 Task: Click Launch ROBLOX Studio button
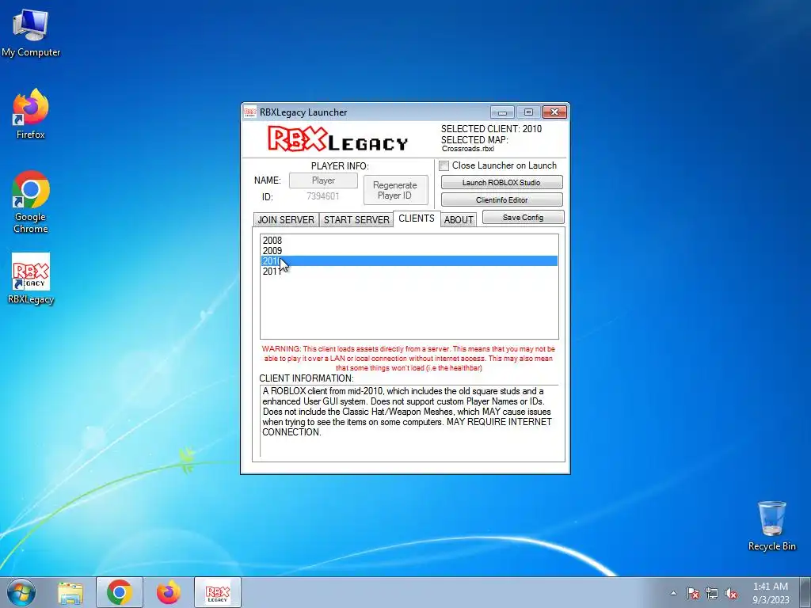(x=501, y=183)
